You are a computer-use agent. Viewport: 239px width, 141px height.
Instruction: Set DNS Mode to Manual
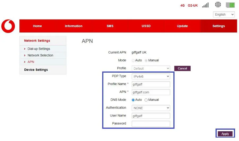coord(146,100)
